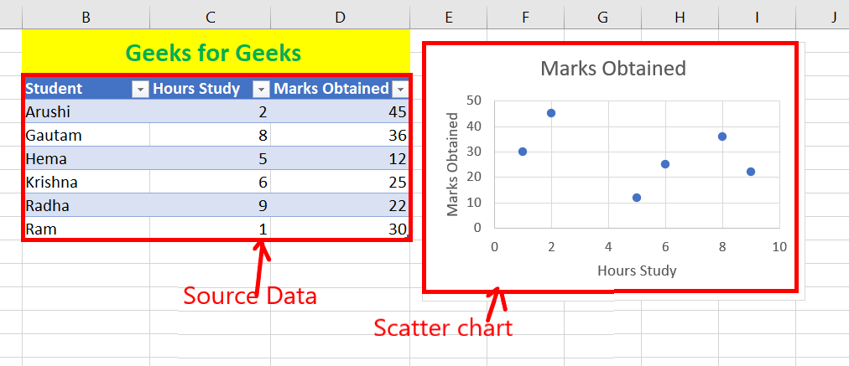Select the cell containing Gautam
849x366 pixels.
point(86,135)
